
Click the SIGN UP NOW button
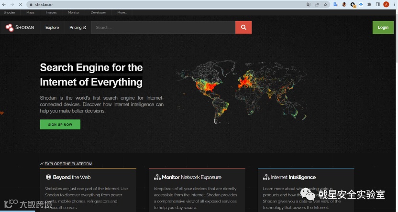60,124
